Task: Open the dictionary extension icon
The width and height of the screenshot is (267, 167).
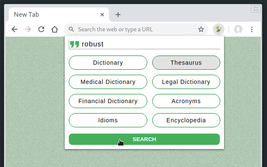Action: pyautogui.click(x=218, y=29)
